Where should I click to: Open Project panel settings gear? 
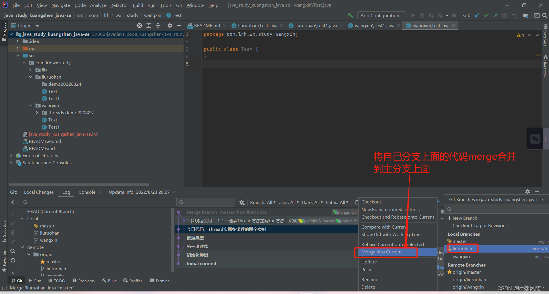[x=170, y=25]
